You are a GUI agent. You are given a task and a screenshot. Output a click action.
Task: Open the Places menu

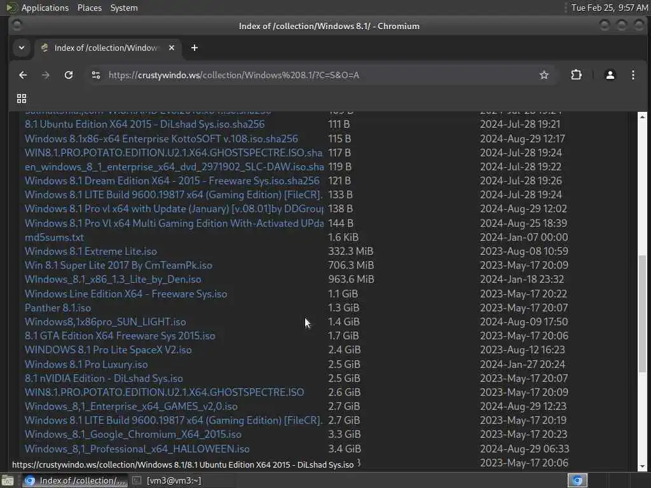90,8
